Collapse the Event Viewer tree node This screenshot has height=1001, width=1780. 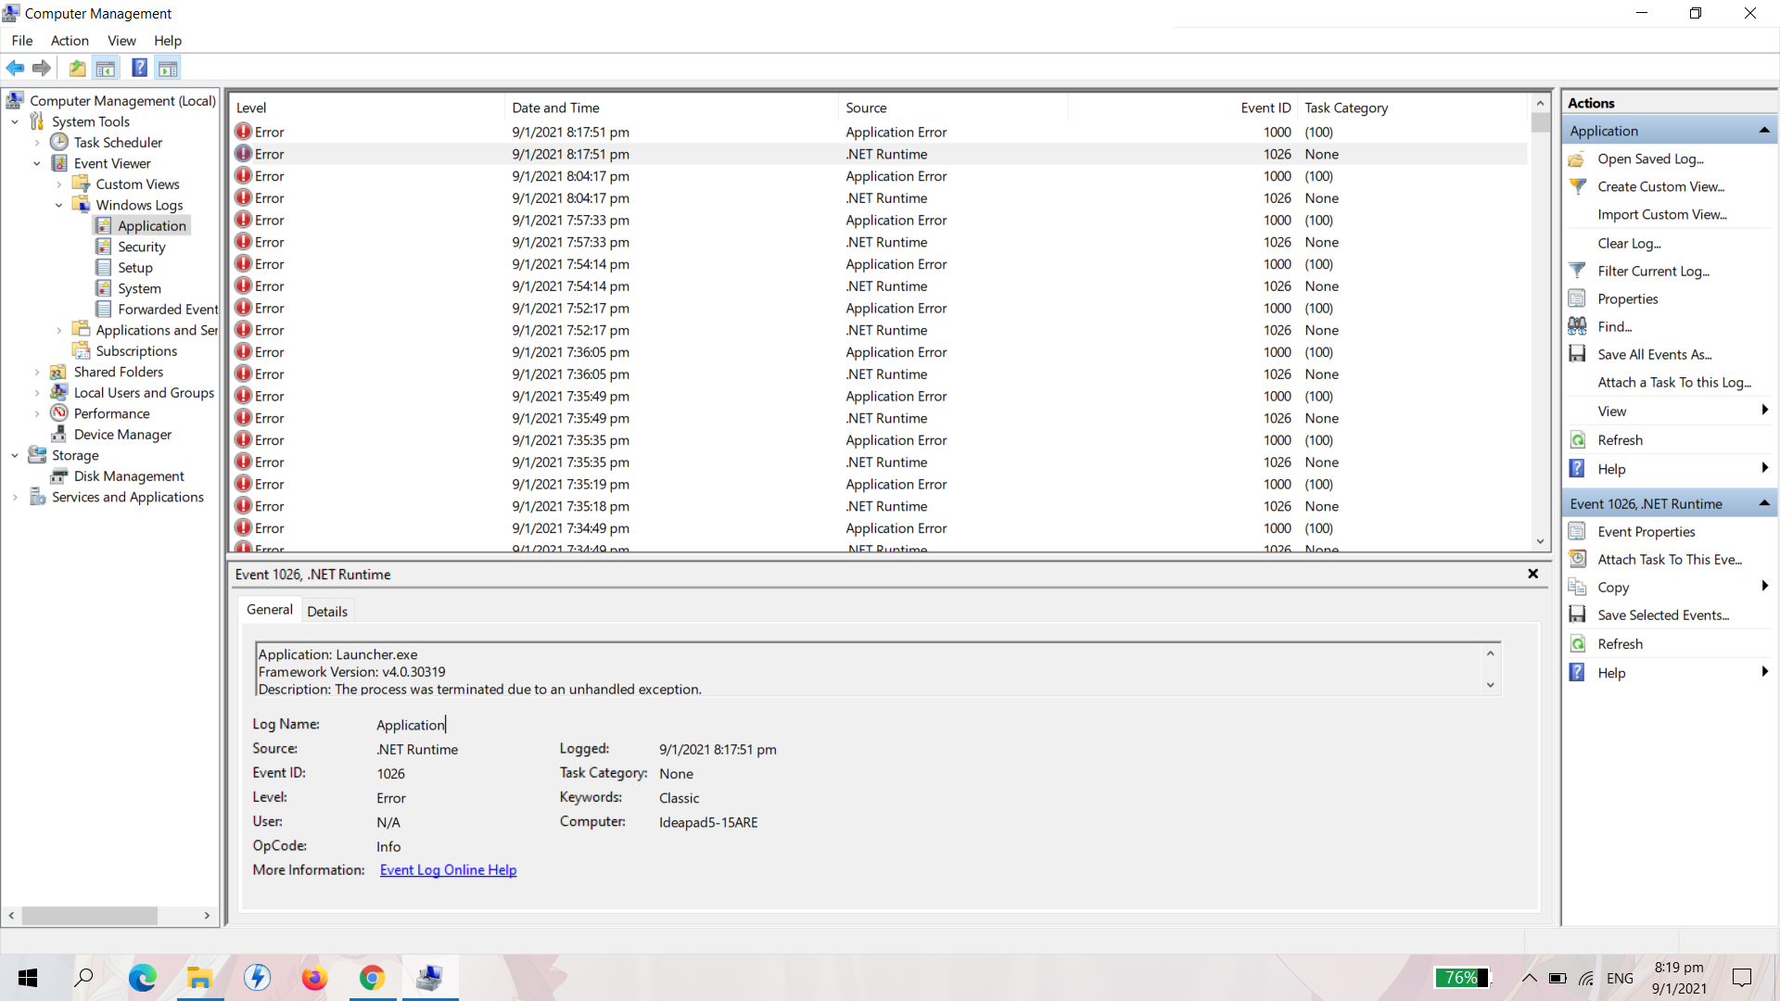[37, 163]
